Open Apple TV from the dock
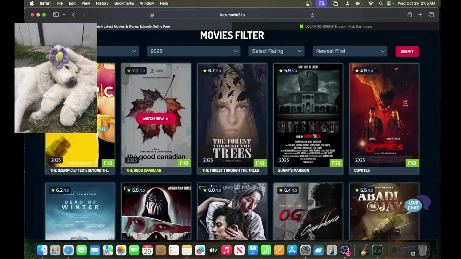Screen dimensions: 461x259 pos(213,250)
